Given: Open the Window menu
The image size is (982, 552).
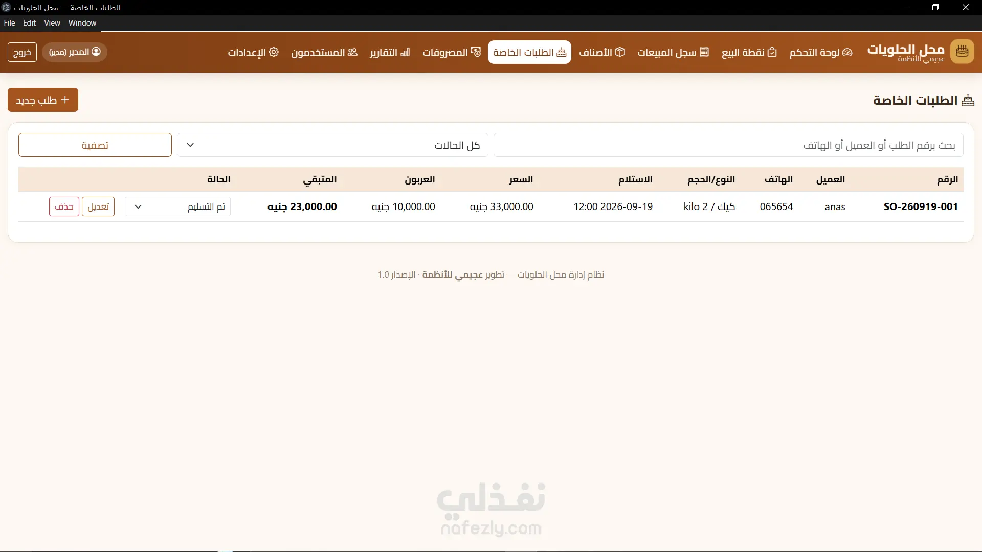Looking at the screenshot, I should pyautogui.click(x=82, y=23).
